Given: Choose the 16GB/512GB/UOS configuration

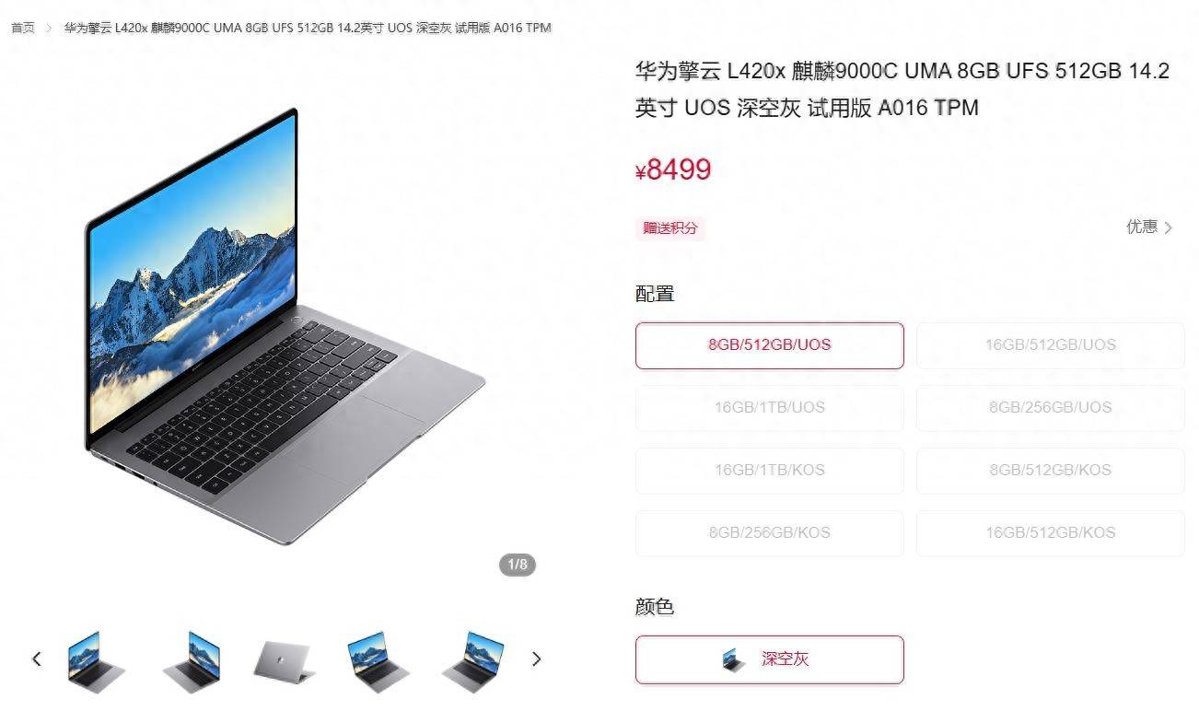Looking at the screenshot, I should click(x=1051, y=345).
